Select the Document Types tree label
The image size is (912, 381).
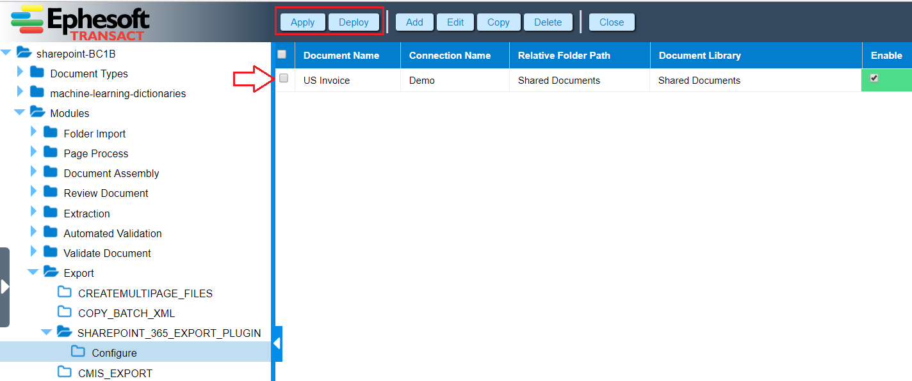[89, 74]
